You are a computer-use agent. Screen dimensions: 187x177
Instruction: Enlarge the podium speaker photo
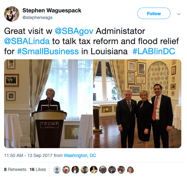tap(48, 104)
